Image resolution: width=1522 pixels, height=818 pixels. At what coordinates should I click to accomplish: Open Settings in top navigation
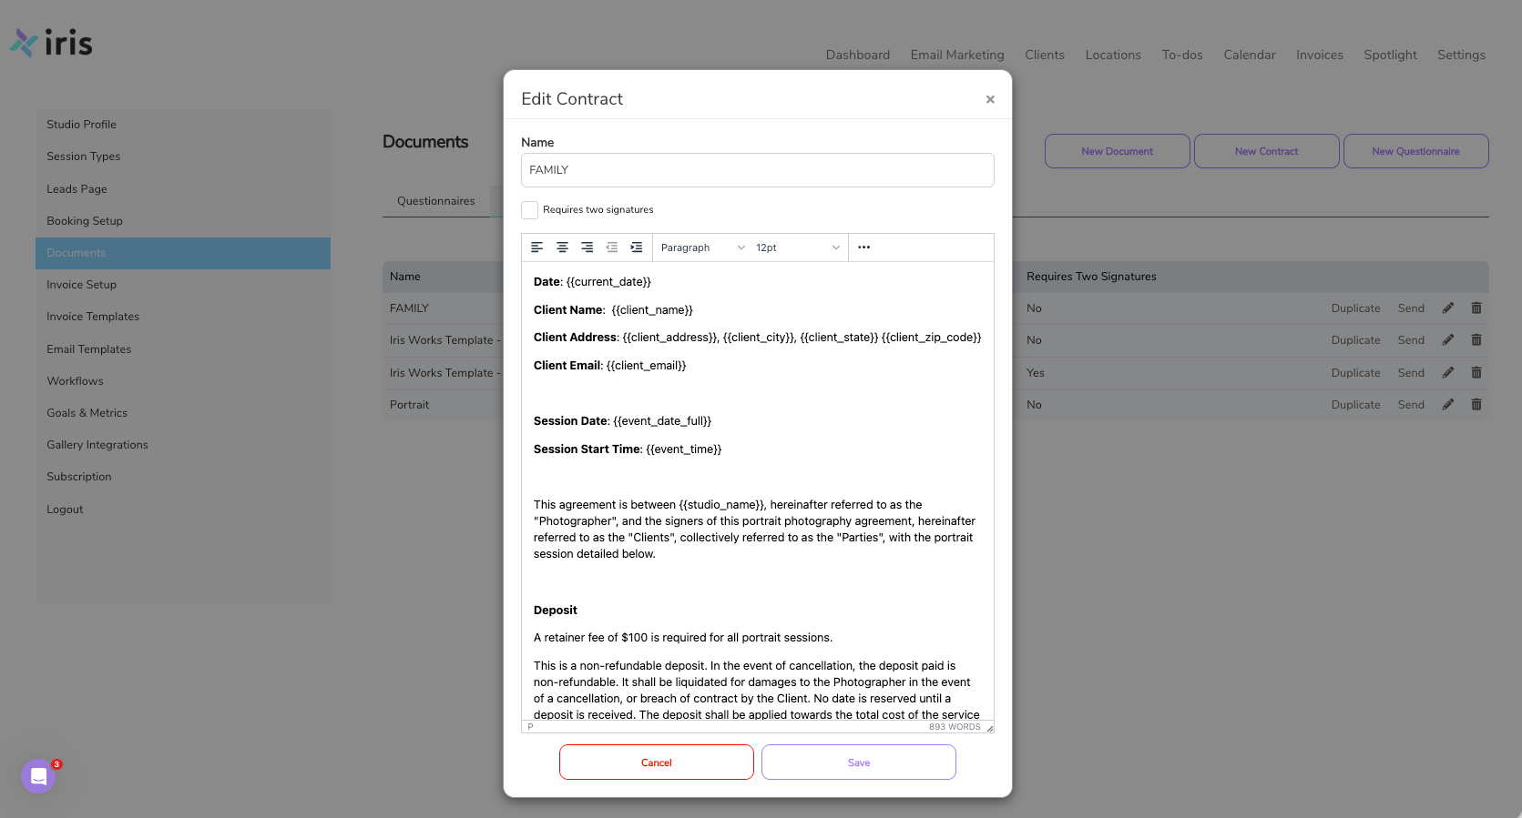[x=1461, y=55]
